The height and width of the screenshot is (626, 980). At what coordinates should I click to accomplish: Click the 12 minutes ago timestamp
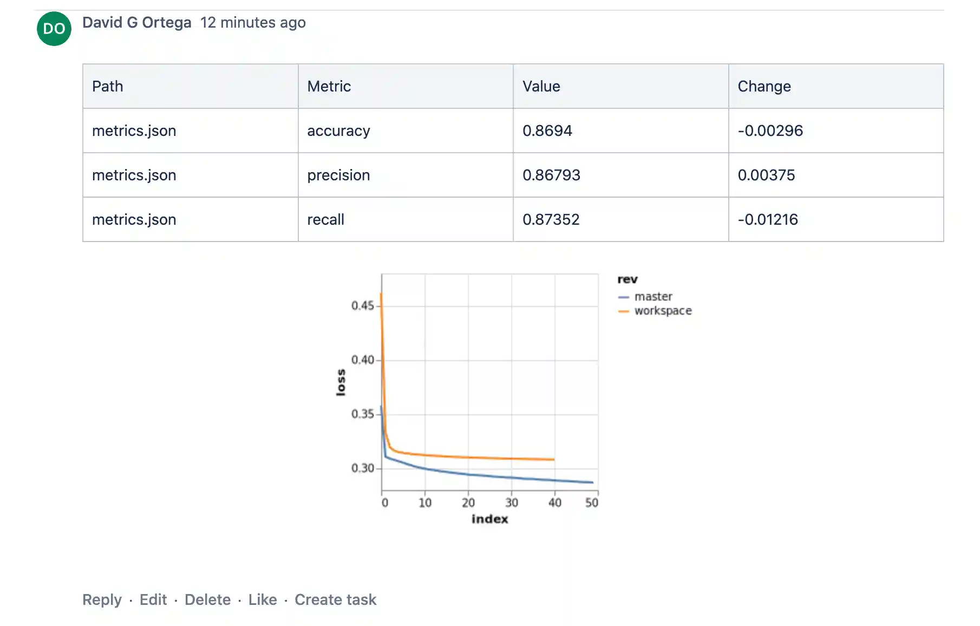(253, 23)
